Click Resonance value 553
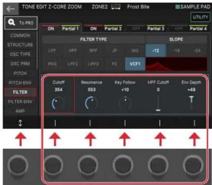212x185 pixels. (91, 90)
